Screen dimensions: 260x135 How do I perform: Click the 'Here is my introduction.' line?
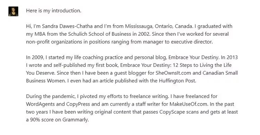coord(54,11)
